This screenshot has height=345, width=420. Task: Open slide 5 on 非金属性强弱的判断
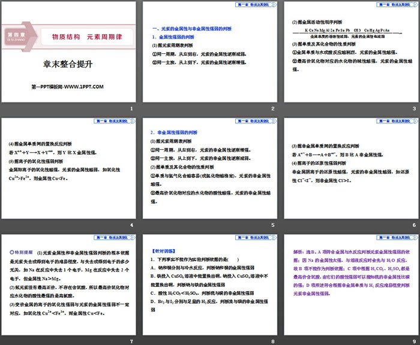click(210, 168)
